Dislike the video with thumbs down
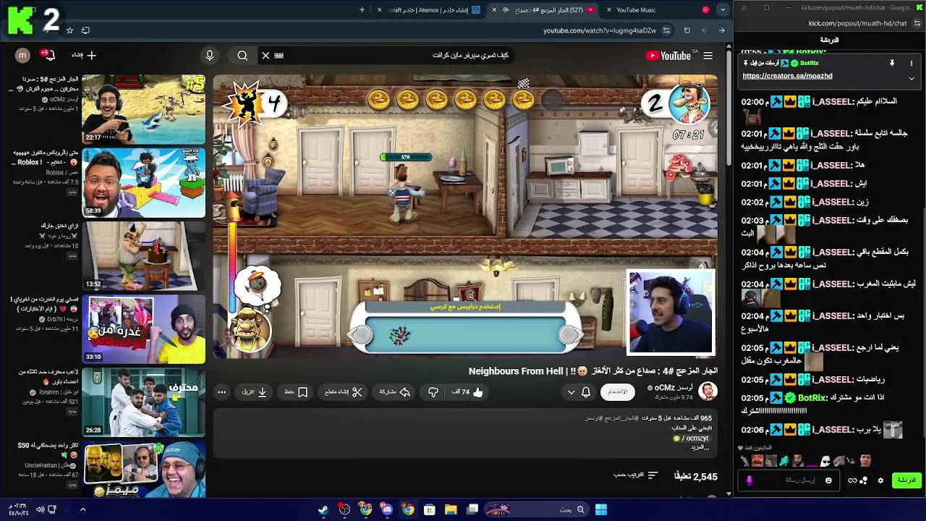The height and width of the screenshot is (521, 926). tap(433, 392)
